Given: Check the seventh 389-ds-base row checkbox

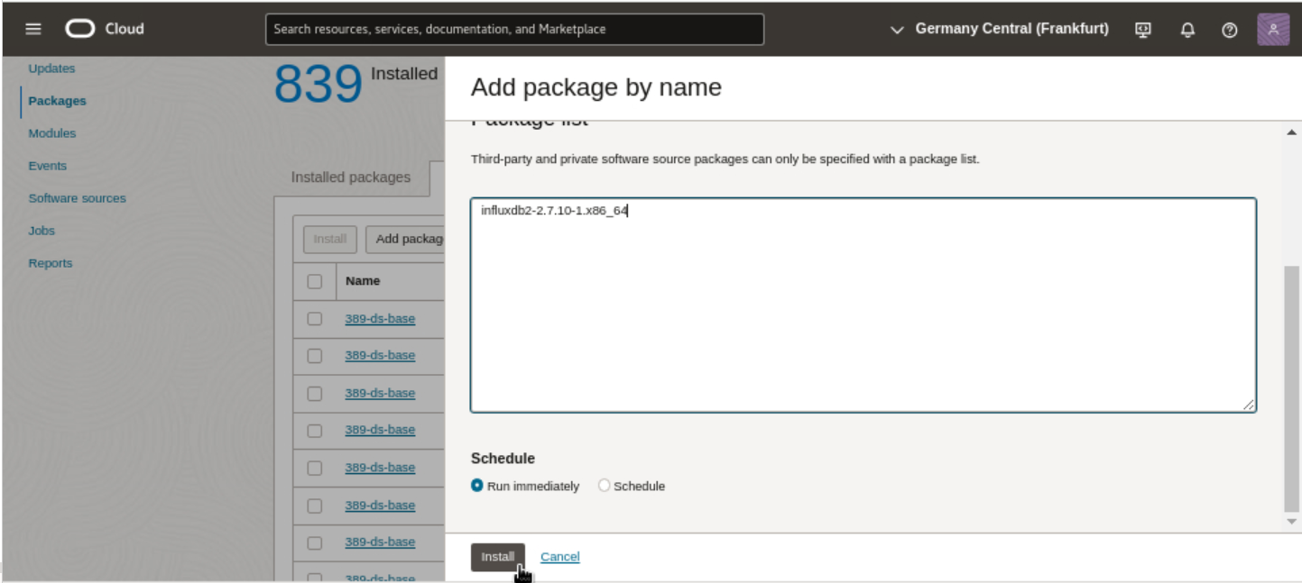Looking at the screenshot, I should [x=314, y=543].
